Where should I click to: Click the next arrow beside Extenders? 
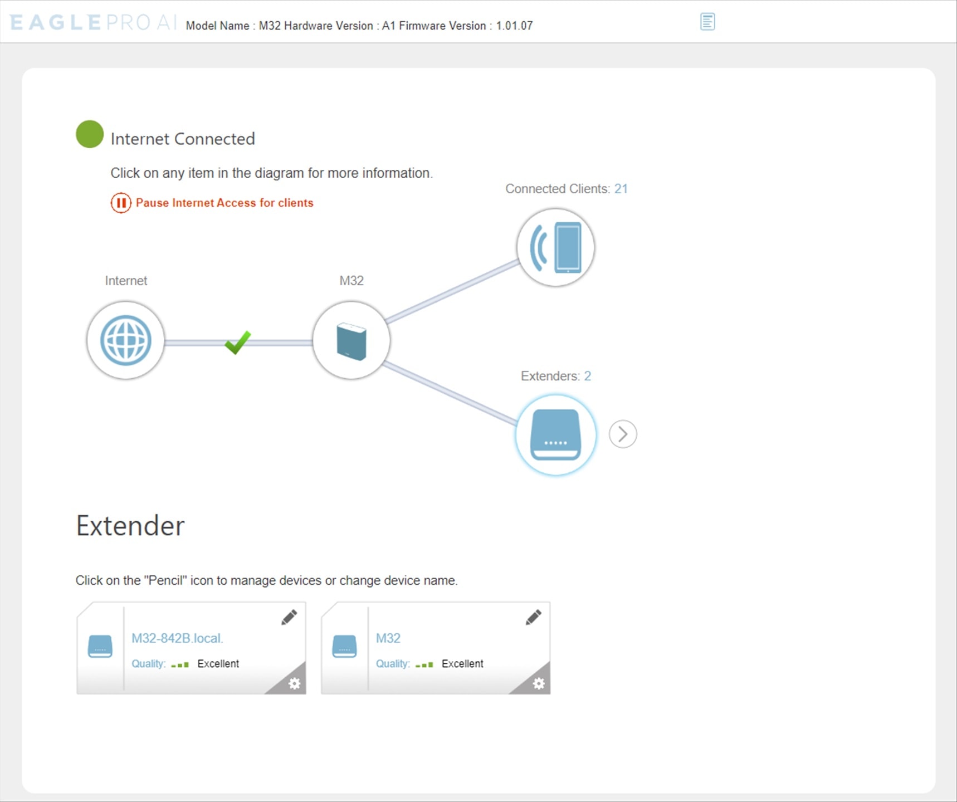(623, 434)
